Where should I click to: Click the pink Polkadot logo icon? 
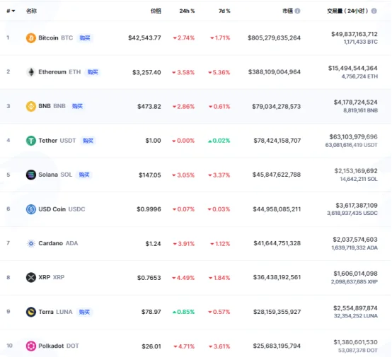point(31,346)
